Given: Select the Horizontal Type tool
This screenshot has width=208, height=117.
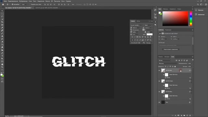Looking at the screenshot, I should click(2, 56).
